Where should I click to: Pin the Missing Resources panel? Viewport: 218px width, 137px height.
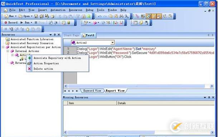209,97
